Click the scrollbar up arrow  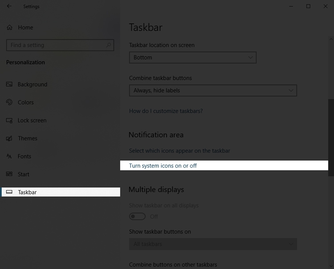(331, 39)
